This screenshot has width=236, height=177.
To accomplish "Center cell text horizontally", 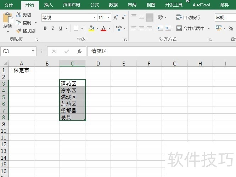I will 142,28.
